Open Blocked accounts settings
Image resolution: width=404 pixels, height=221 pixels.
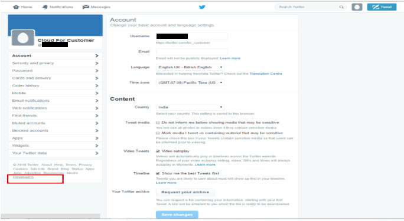[55, 131]
